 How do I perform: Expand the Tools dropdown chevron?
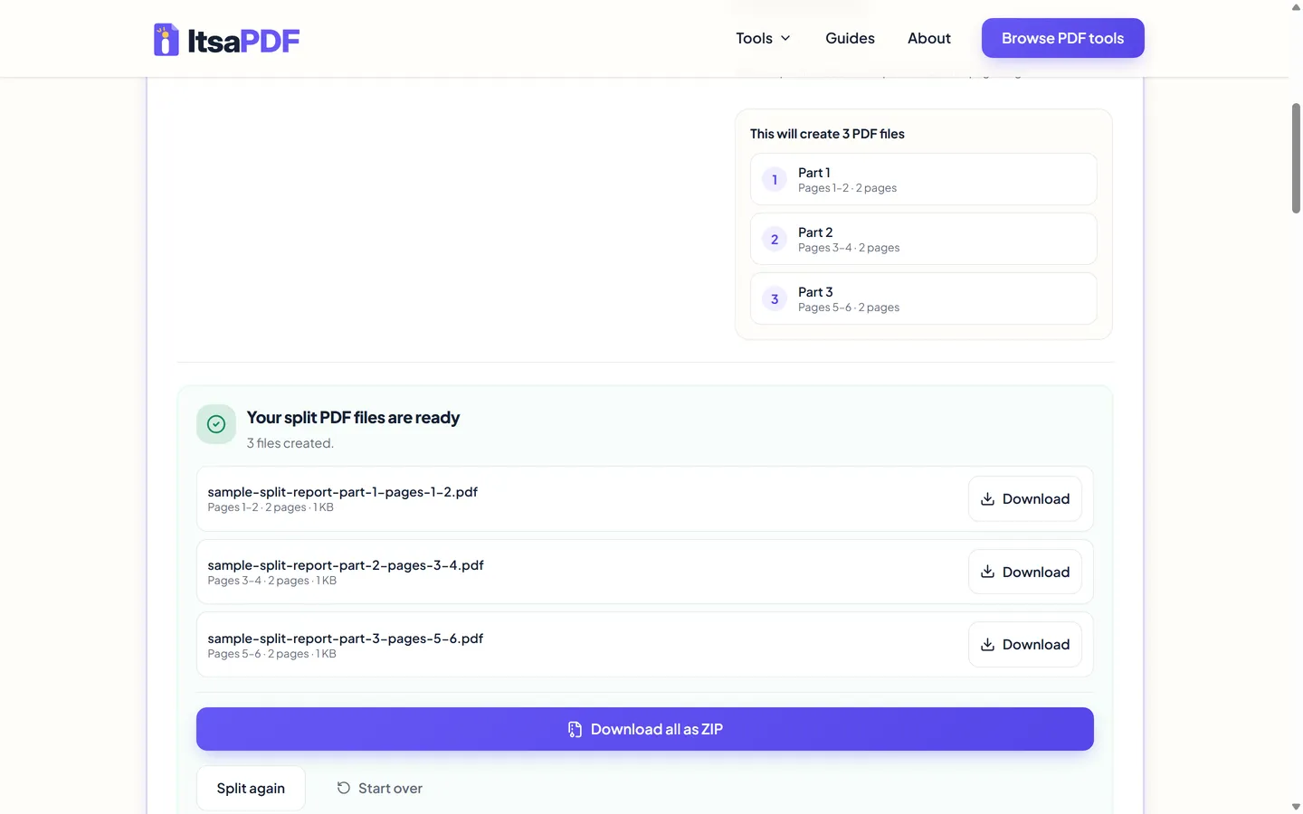[785, 38]
